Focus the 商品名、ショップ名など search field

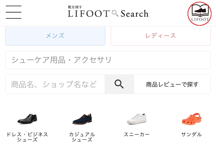pyautogui.click(x=55, y=84)
